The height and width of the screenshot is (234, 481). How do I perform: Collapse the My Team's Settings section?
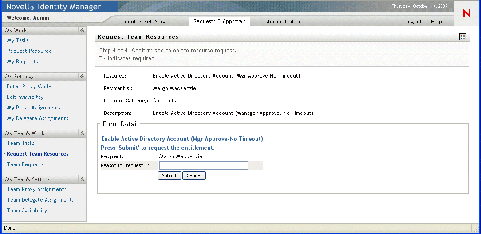(82, 179)
